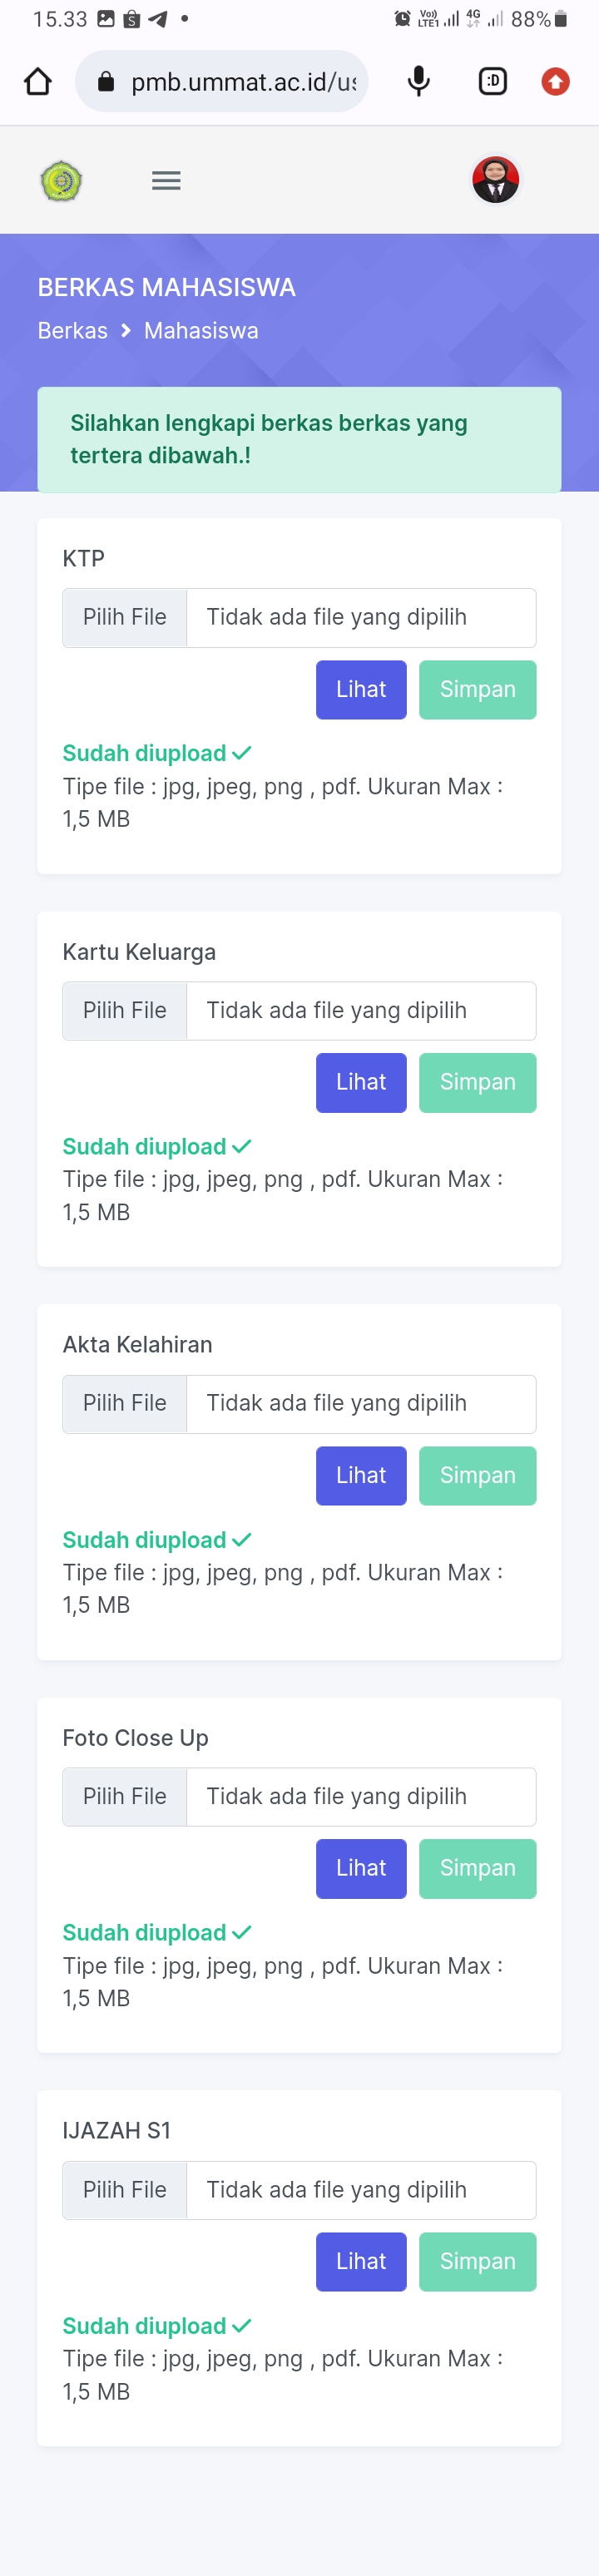Screen dimensions: 599x2576
Task: Tap the red browser update arrow icon
Action: point(555,81)
